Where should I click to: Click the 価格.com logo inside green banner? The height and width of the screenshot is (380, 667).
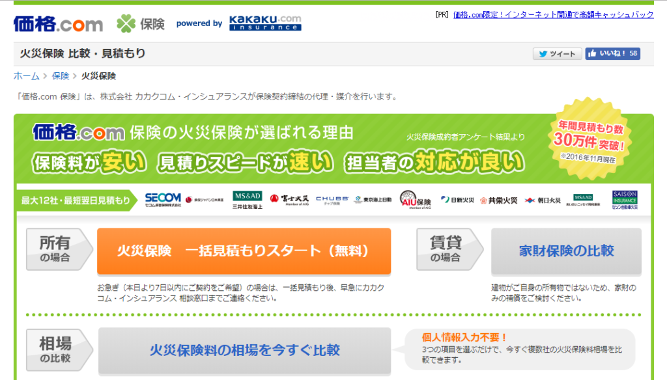point(79,133)
